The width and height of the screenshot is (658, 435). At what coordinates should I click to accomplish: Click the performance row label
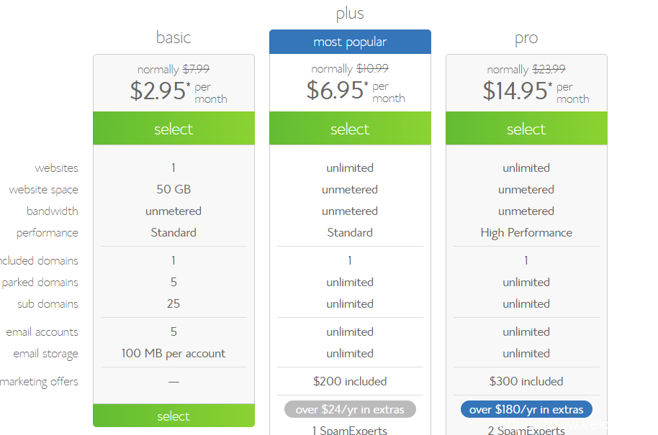48,233
